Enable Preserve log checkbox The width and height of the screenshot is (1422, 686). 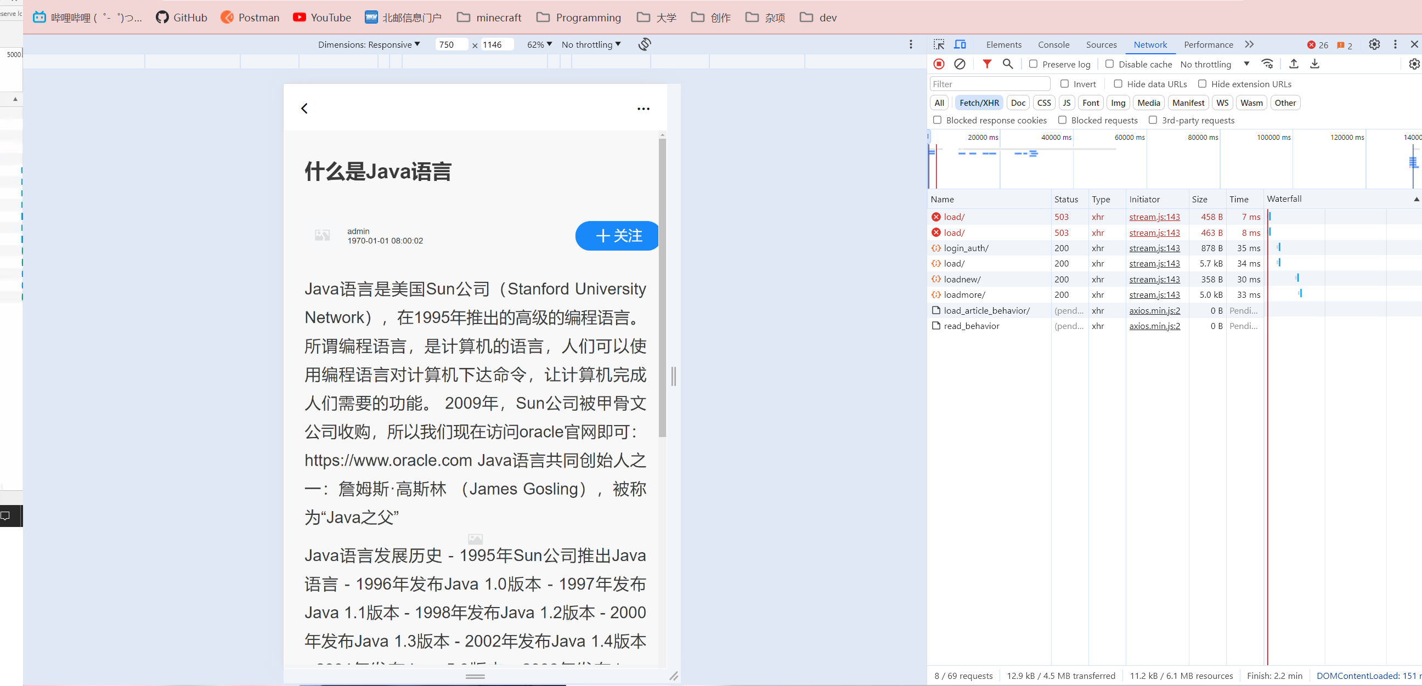tap(1034, 64)
